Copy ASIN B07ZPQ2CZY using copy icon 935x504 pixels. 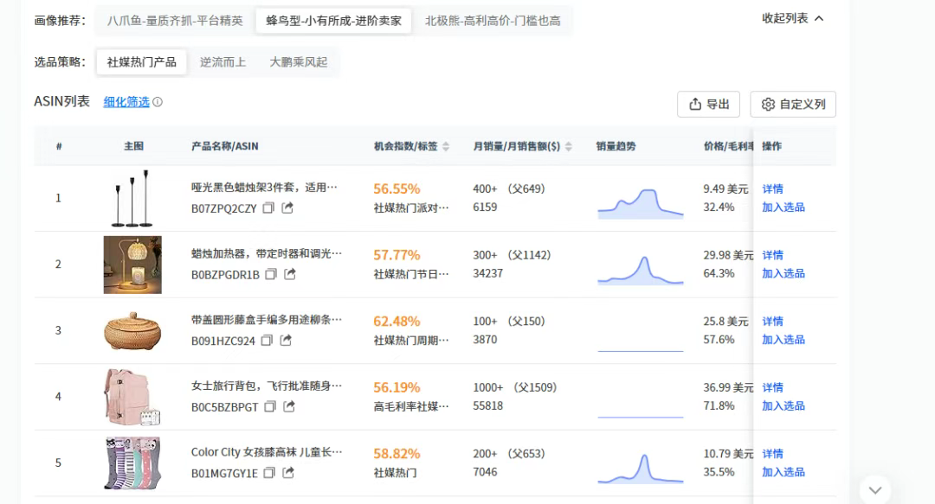coord(268,208)
